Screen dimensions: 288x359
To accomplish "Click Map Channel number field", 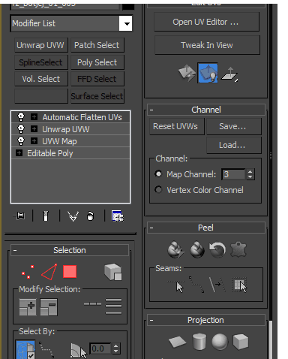I will pyautogui.click(x=233, y=174).
